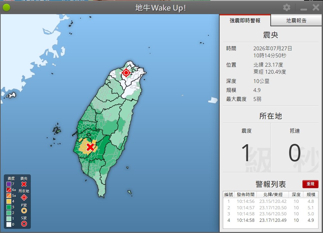Click the dark green intensity 3 legend swatch
The height and width of the screenshot is (233, 323).
click(9, 207)
